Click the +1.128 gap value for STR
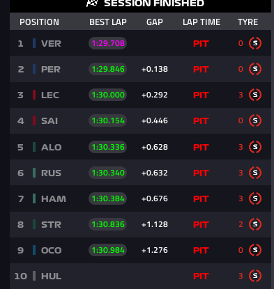The image size is (274, 289). tap(155, 224)
